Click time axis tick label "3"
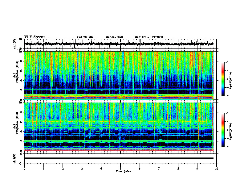The height and width of the screenshot is (189, 244). (x=82, y=169)
